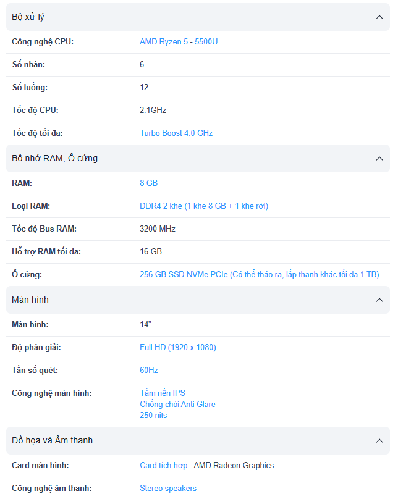Click the Bộ xử lý section header
The height and width of the screenshot is (499, 398).
pyautogui.click(x=28, y=17)
